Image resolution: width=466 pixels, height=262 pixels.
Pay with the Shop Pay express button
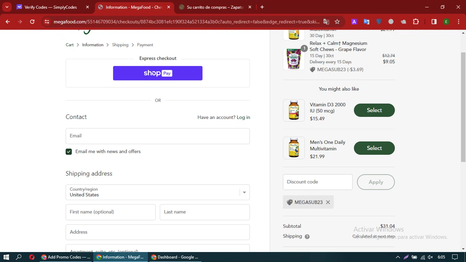tap(158, 73)
